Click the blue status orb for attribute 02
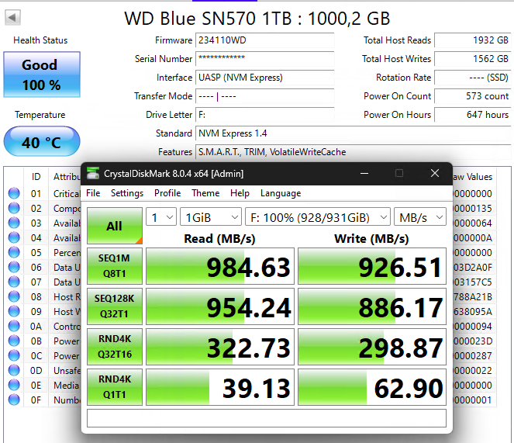514x443 pixels. tap(14, 208)
